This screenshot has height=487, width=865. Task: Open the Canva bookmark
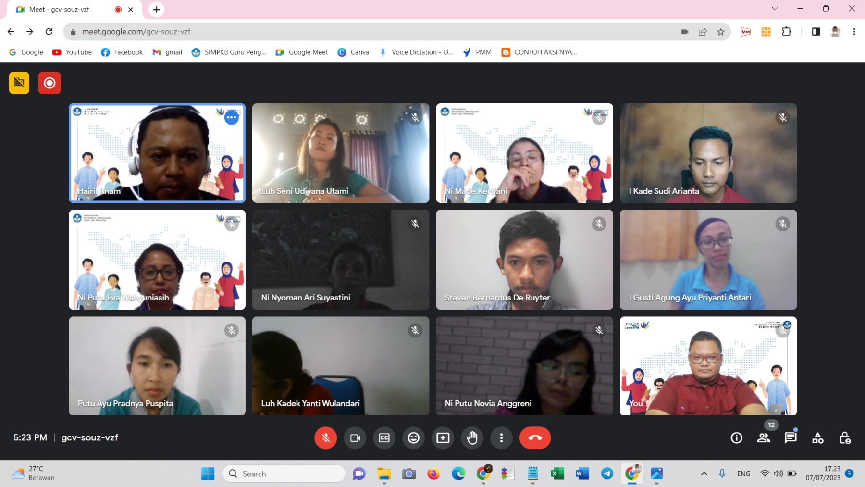(353, 52)
